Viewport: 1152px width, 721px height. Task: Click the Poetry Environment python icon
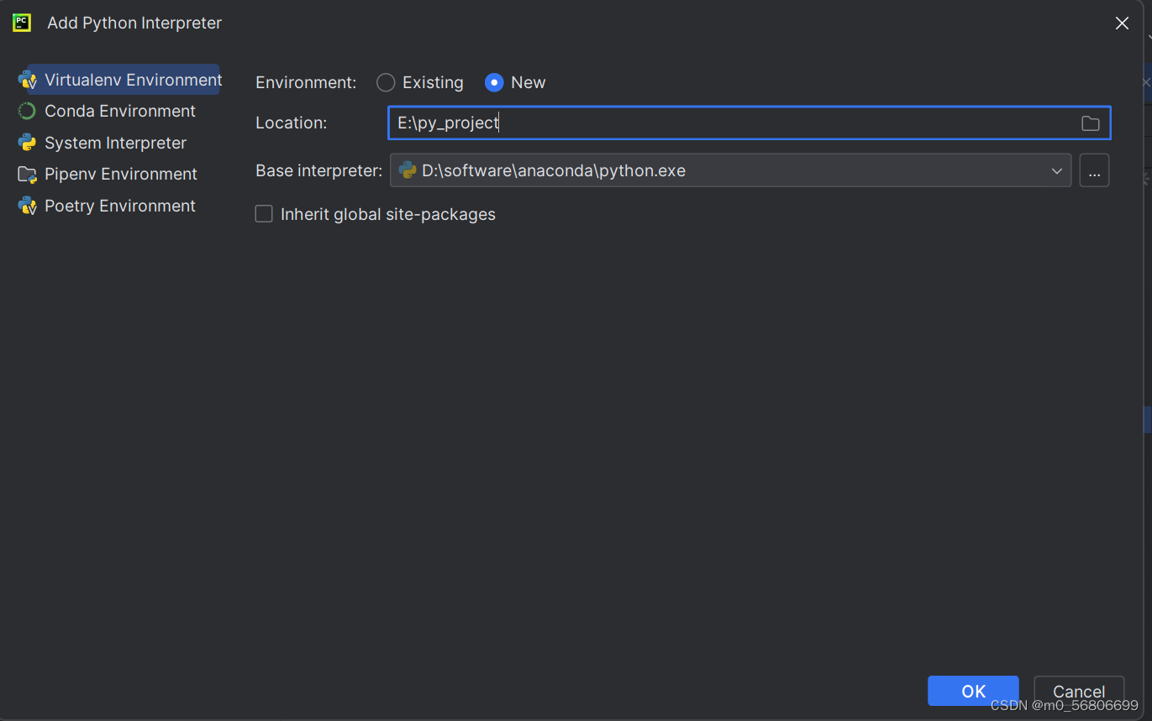(x=28, y=206)
